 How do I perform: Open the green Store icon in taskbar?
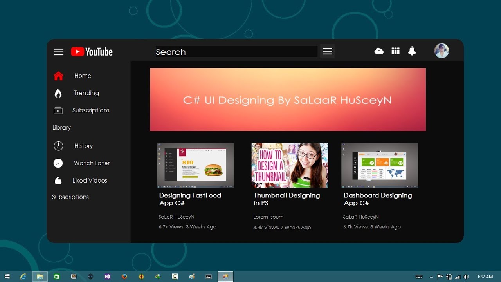click(57, 277)
